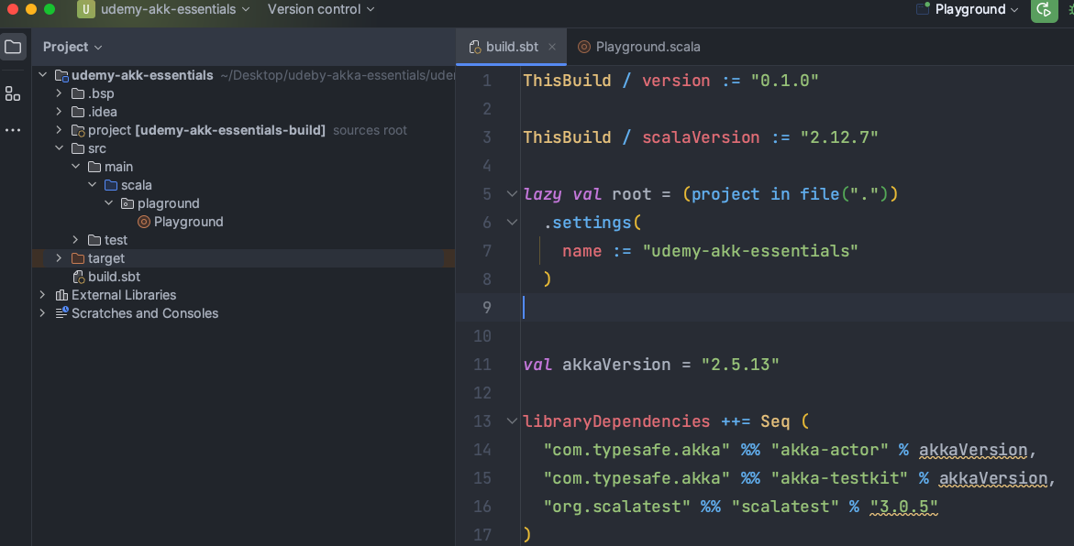1074x546 pixels.
Task: Click the orange target folder icon
Action: [x=78, y=258]
